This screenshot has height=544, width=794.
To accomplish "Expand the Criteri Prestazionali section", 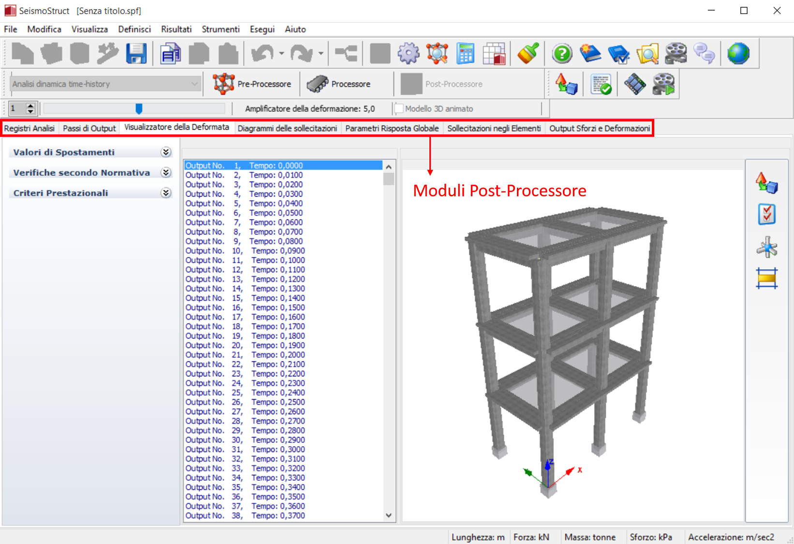I will (x=166, y=193).
